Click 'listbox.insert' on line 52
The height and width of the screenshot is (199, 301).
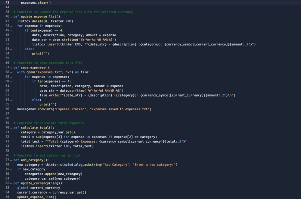click(x=45, y=44)
